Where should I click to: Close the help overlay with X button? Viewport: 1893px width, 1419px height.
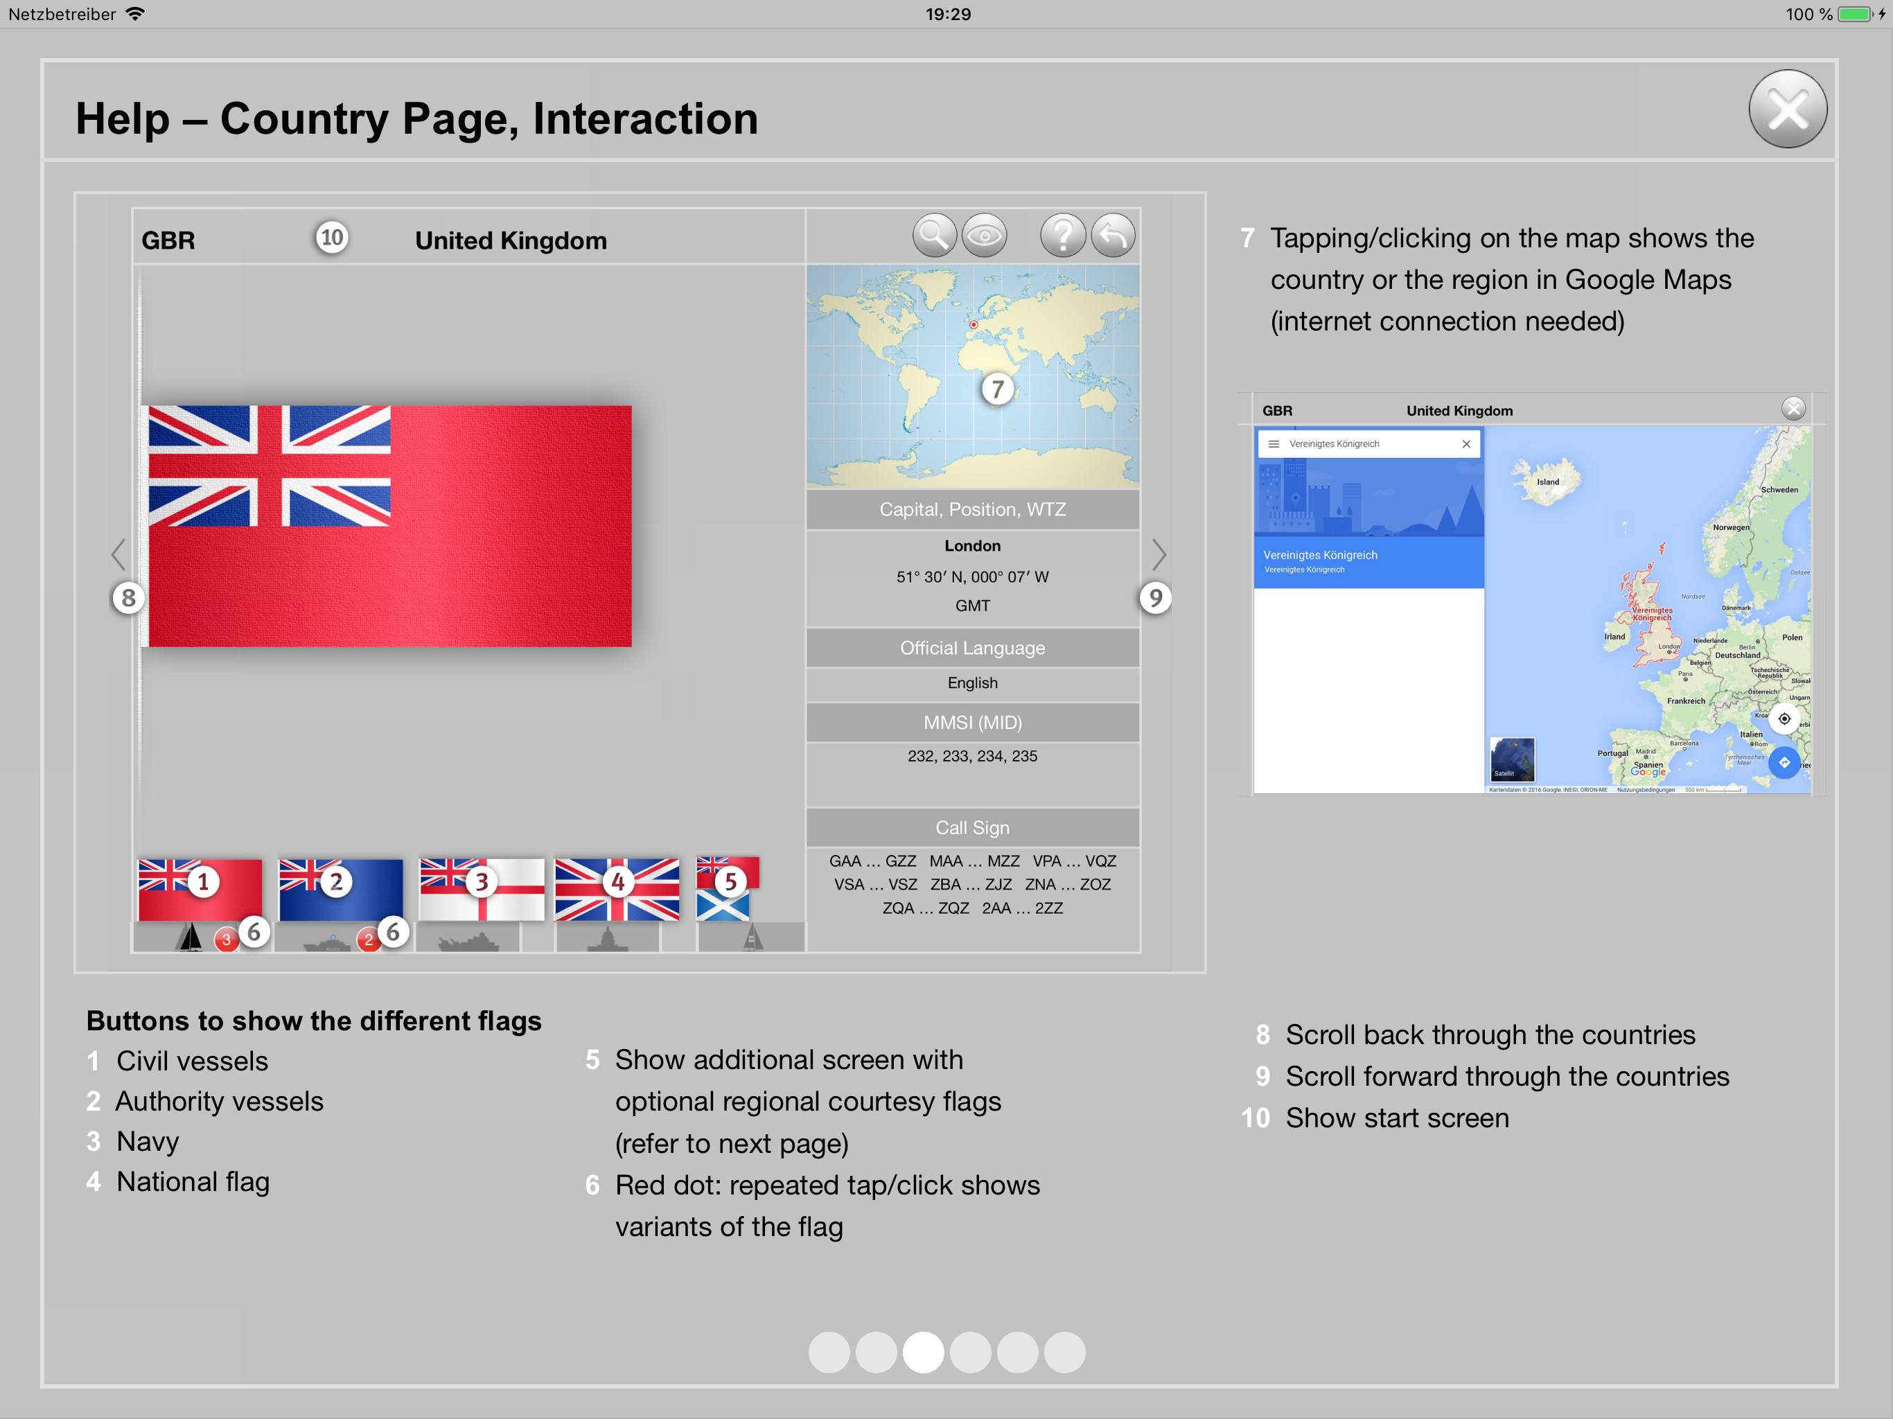pos(1787,109)
